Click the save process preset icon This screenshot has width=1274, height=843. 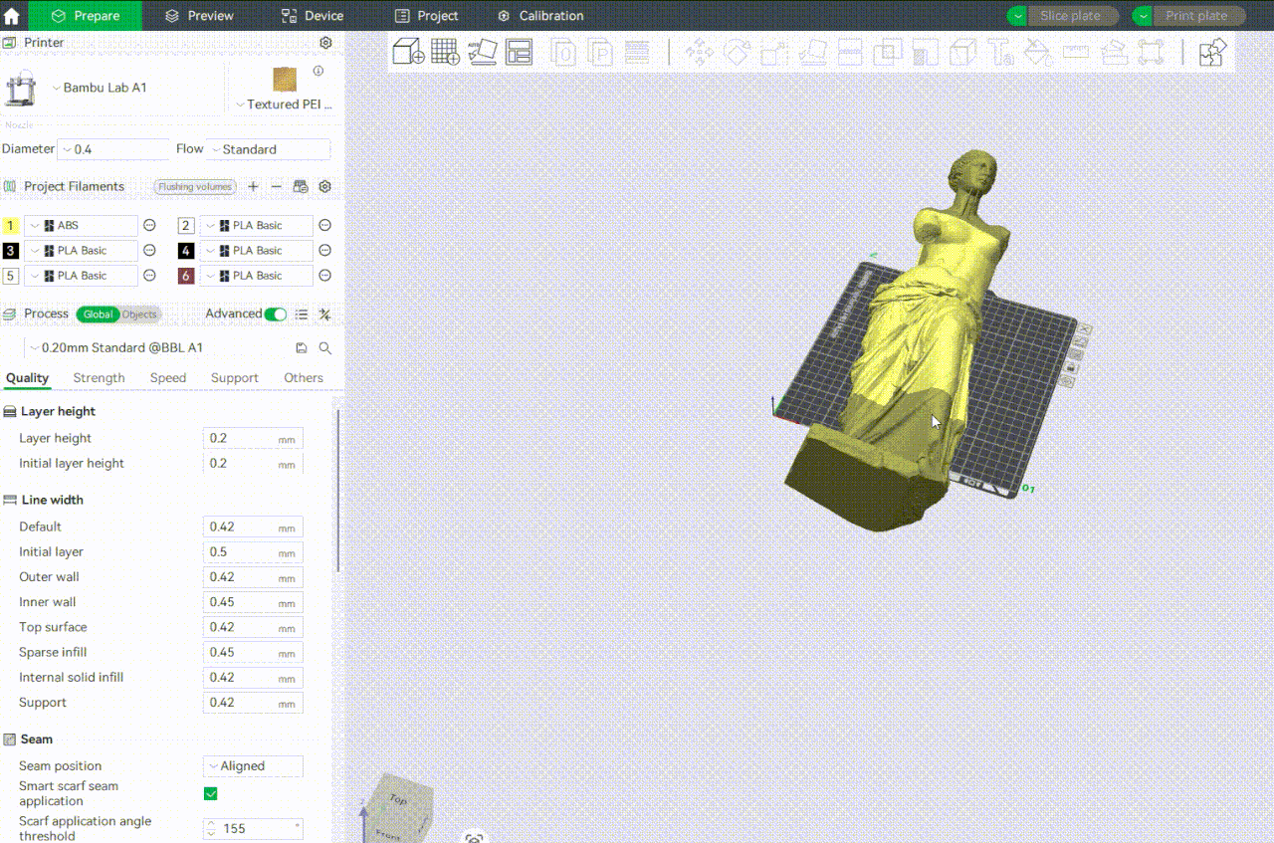(302, 348)
